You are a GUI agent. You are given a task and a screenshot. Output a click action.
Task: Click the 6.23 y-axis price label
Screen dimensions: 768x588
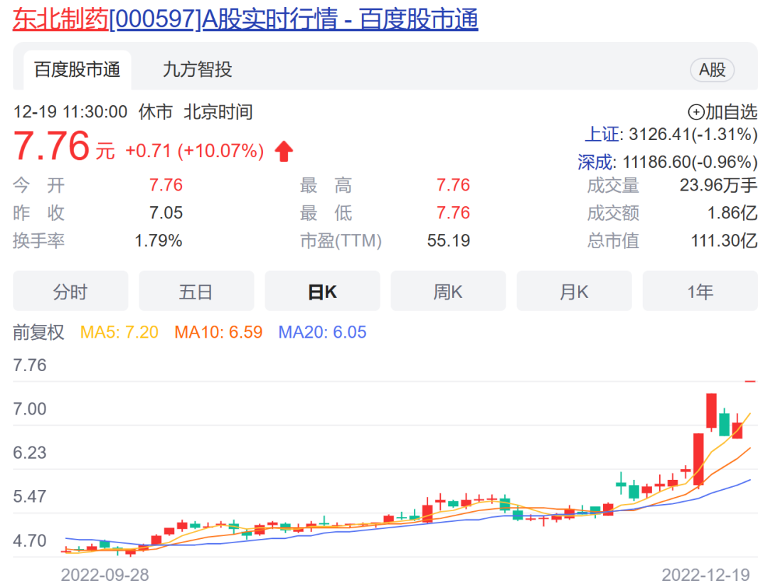29,452
